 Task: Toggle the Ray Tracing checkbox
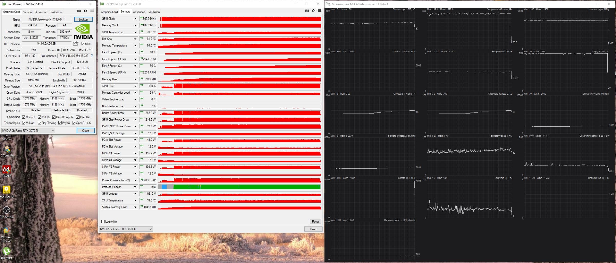(40, 123)
